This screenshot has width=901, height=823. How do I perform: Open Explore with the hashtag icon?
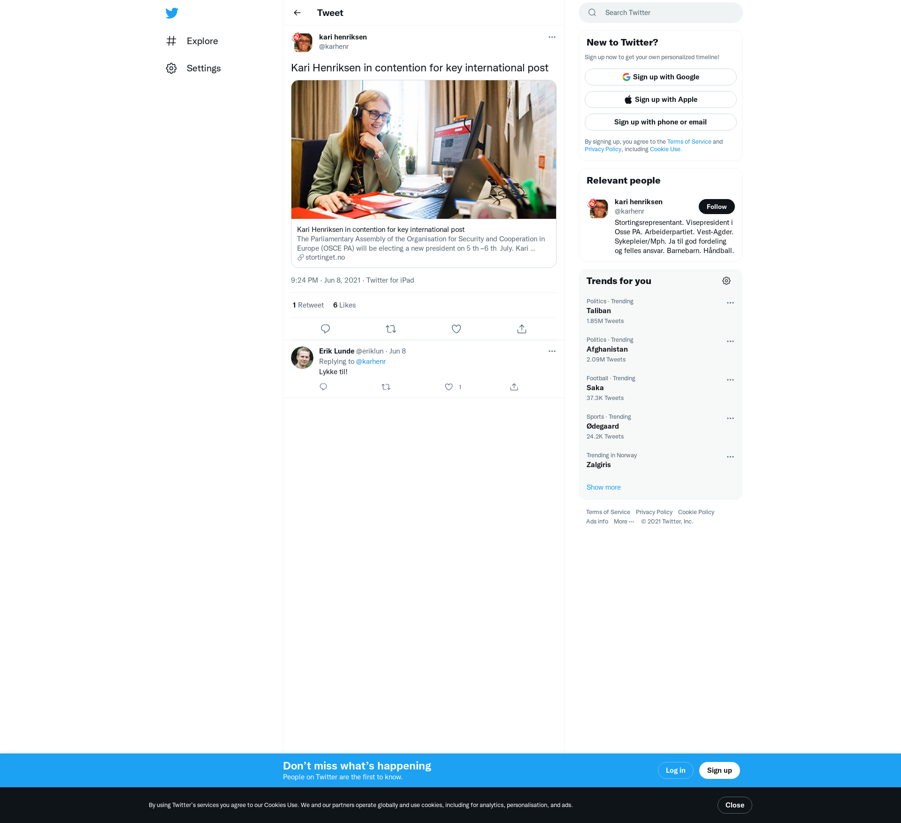(x=192, y=41)
